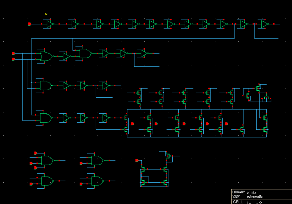Screen dimensions: 292x204
Task: Select the AND gate after the OR gate's buffer
Action: (x=84, y=54)
